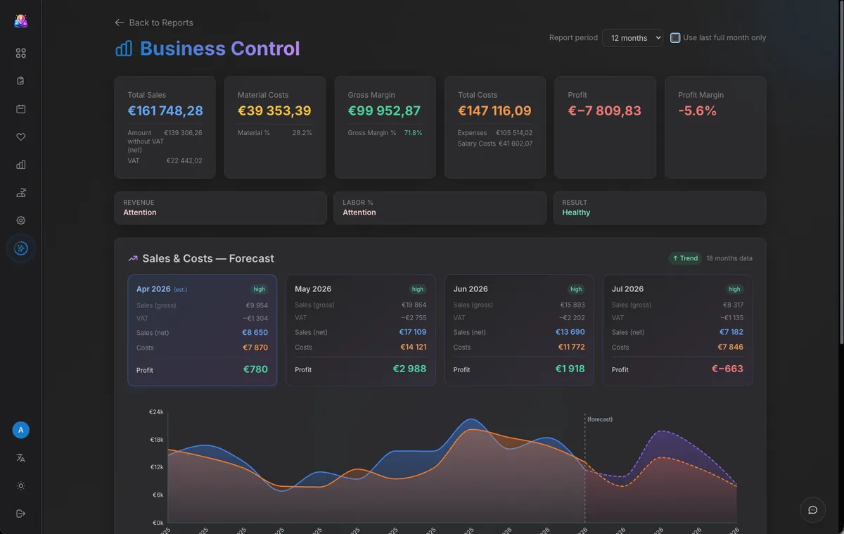Select the May 2026 forecast card
Viewport: 844px width, 534px height.
click(360, 329)
